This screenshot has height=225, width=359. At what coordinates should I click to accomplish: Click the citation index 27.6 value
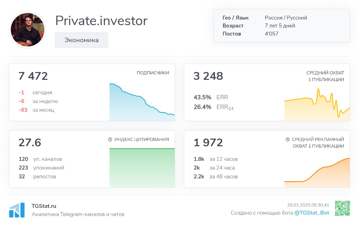[x=30, y=143]
